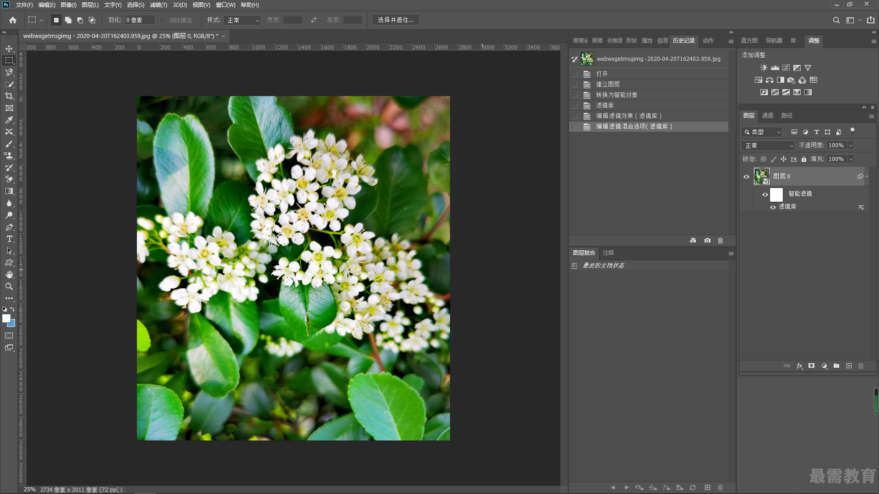Open the 图像(I) menu

point(69,5)
